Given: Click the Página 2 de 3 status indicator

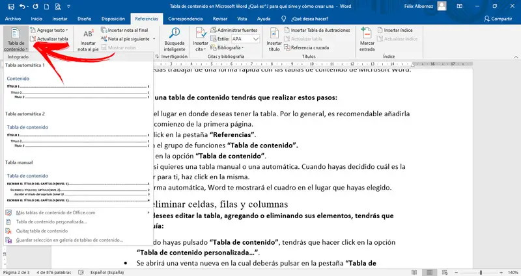Looking at the screenshot, I should (x=16, y=272).
